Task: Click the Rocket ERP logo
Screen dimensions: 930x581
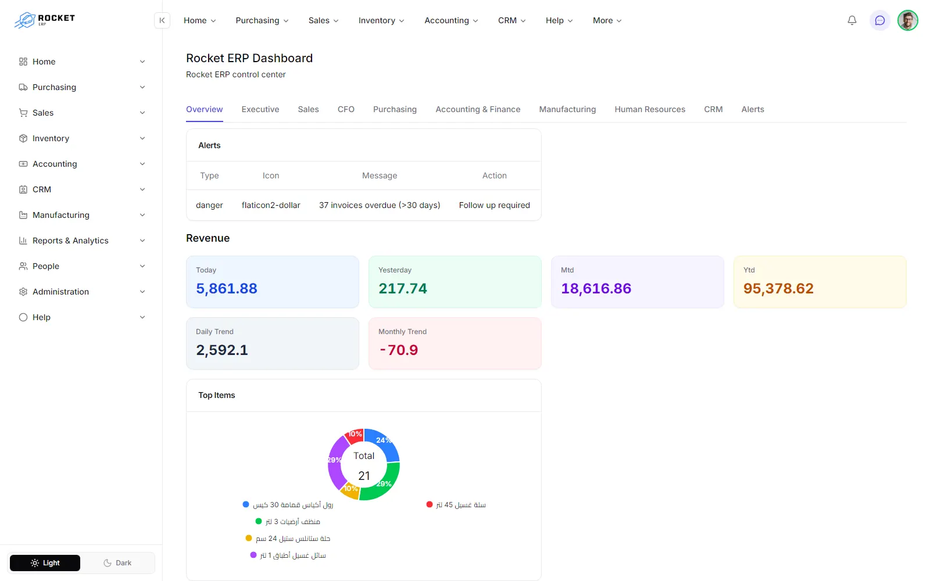Action: coord(45,20)
